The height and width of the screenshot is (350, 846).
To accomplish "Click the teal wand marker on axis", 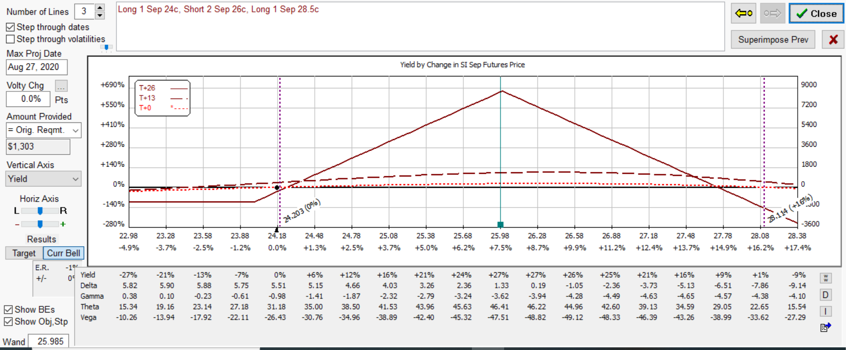I will click(x=501, y=224).
